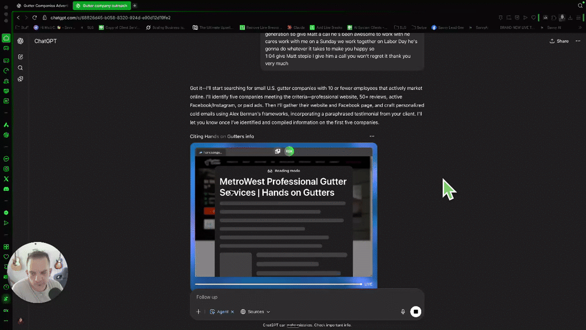Jump to LIVE in the agent preview
586x330 pixels.
[368, 284]
